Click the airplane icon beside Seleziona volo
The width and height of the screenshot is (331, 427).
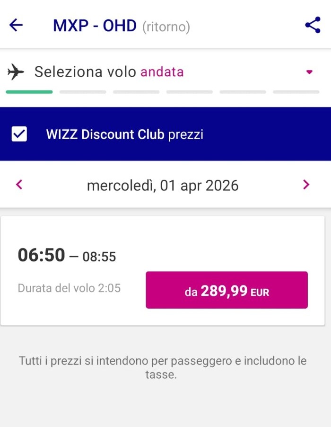16,72
